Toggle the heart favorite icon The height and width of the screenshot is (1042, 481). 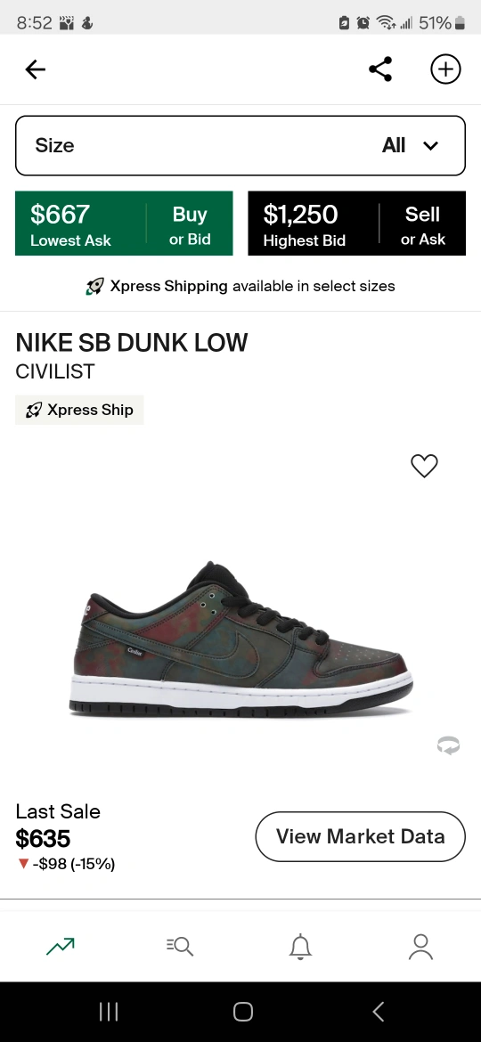pyautogui.click(x=425, y=466)
